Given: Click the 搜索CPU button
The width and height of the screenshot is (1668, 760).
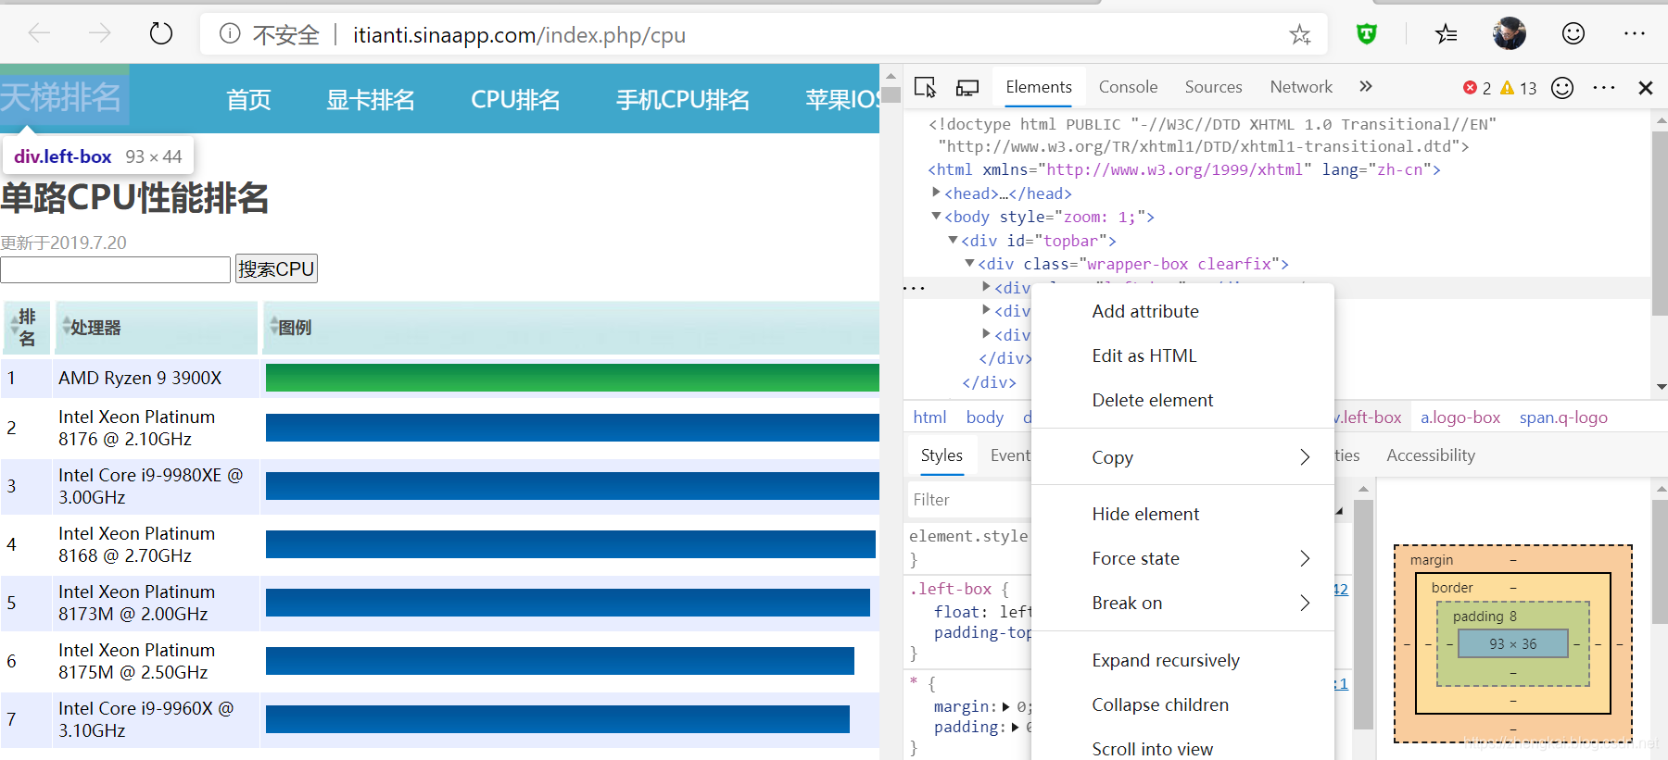Looking at the screenshot, I should 276,268.
